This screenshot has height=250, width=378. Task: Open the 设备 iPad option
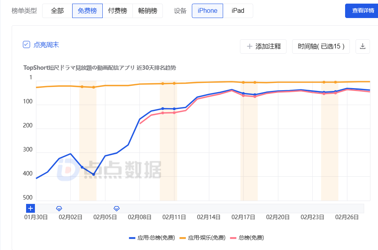pos(238,11)
